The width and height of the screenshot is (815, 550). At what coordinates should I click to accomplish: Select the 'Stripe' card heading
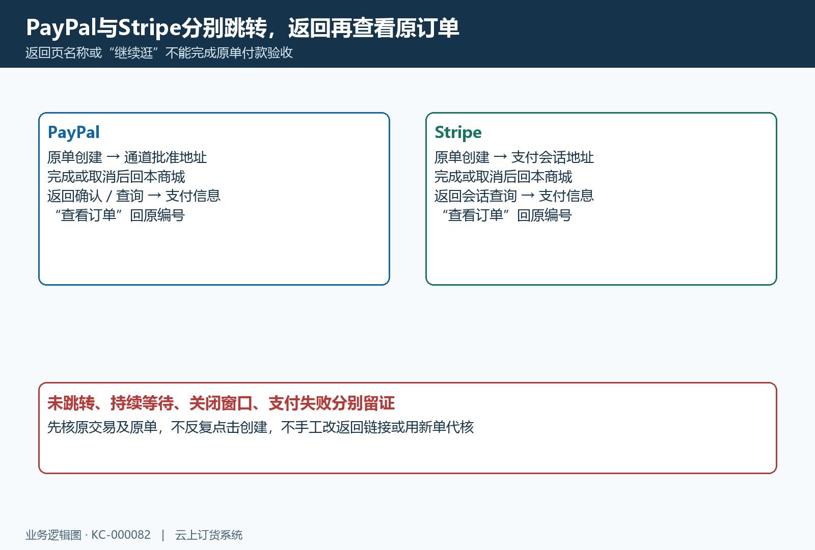click(x=458, y=132)
